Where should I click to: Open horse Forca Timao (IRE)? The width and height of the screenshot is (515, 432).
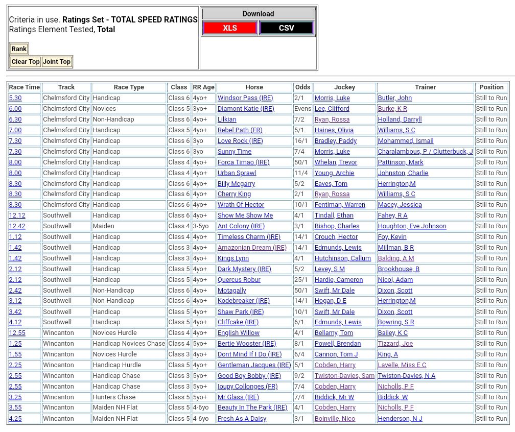click(243, 162)
